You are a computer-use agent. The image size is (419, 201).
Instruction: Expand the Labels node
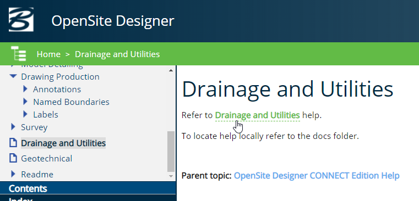click(25, 114)
